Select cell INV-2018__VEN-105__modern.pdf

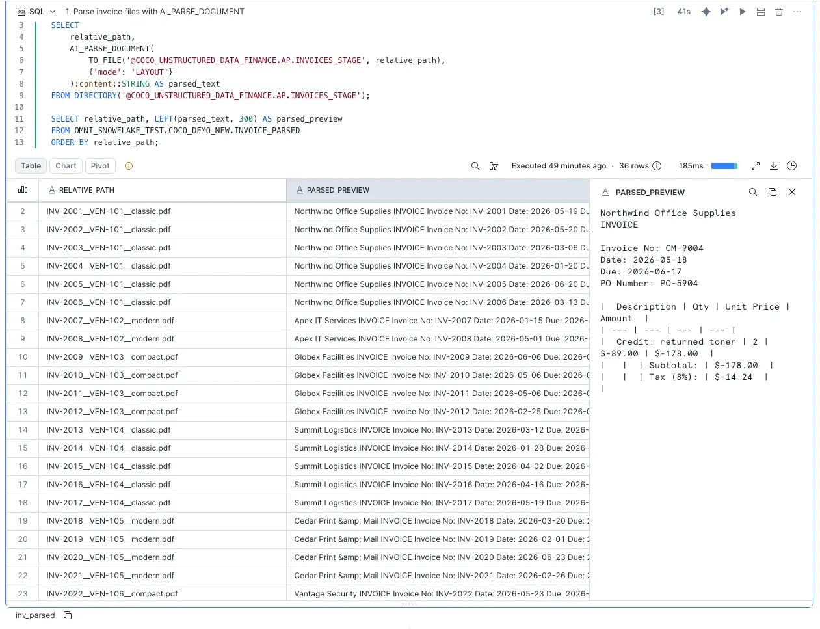point(163,521)
